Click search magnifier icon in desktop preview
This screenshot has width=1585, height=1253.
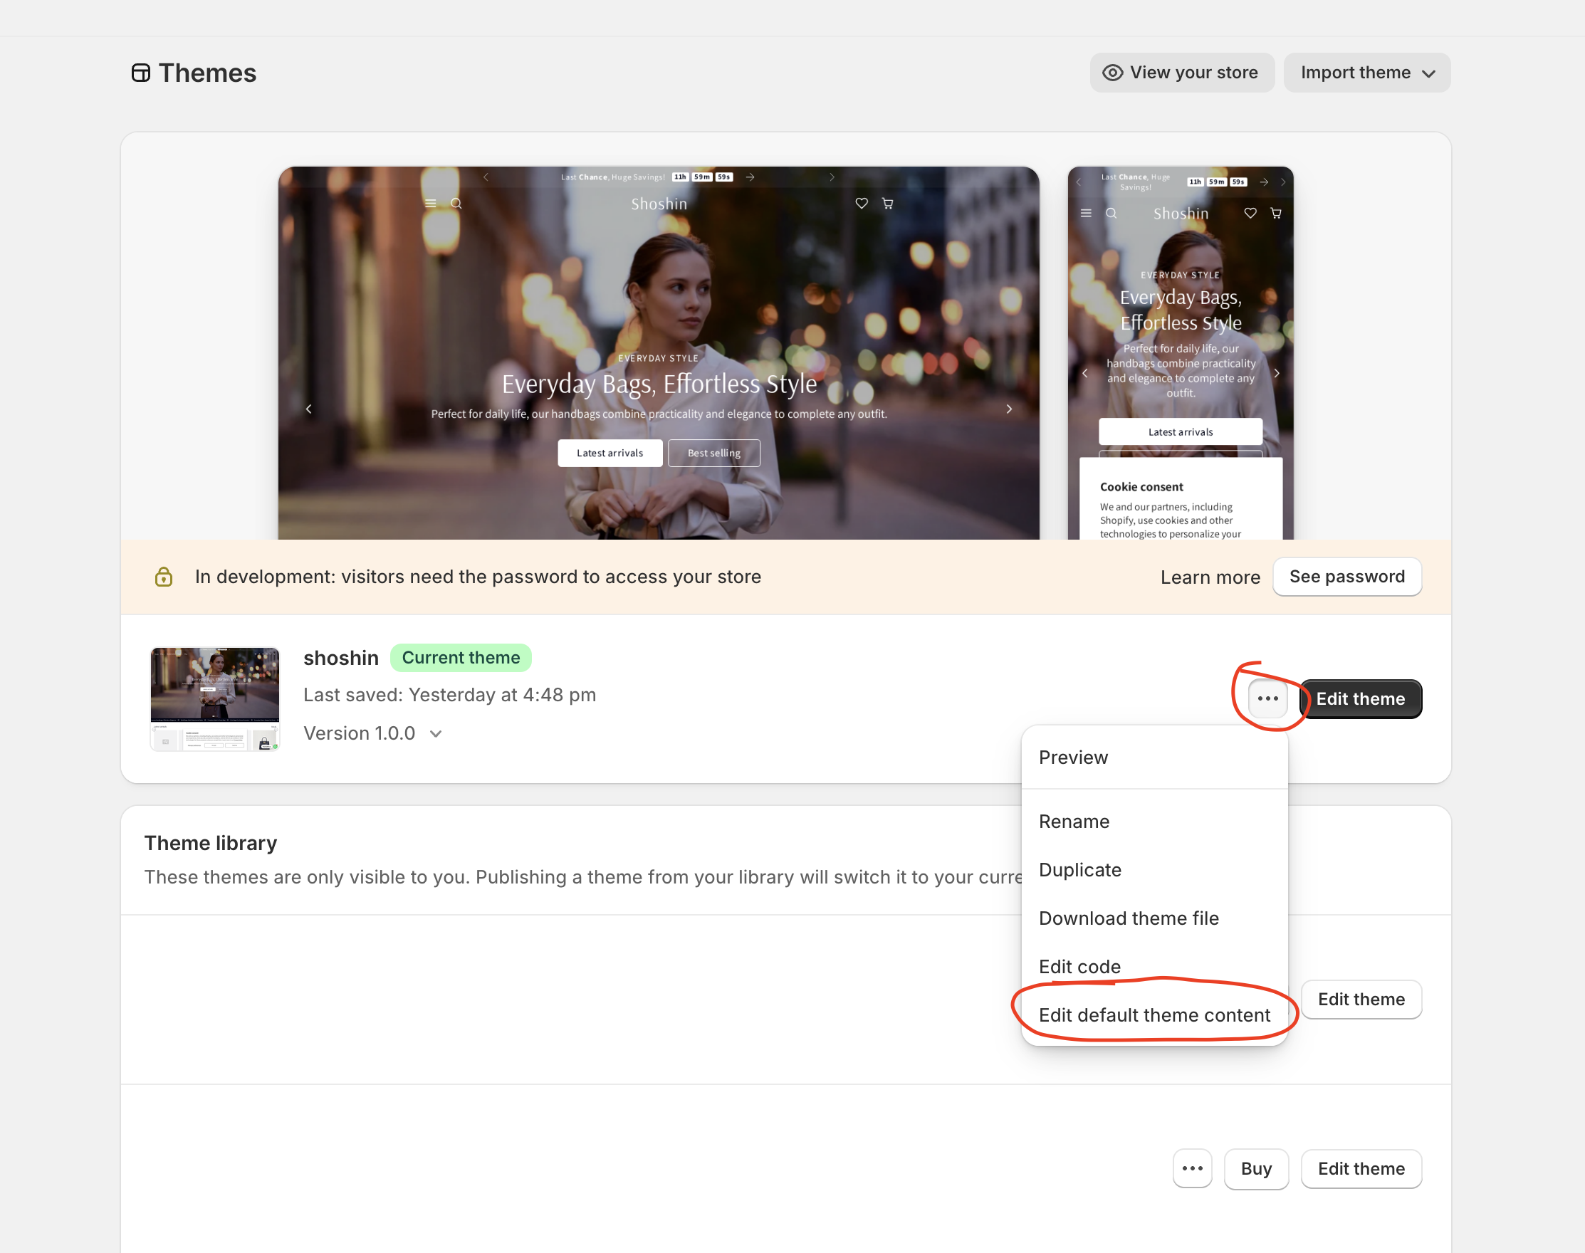[x=456, y=203]
